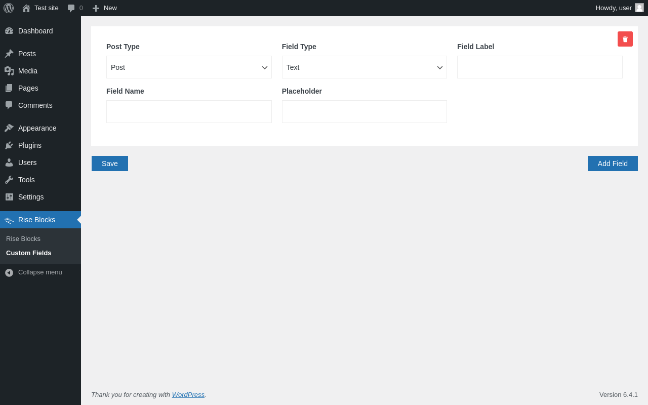Open the Post Type dropdown

pyautogui.click(x=189, y=67)
